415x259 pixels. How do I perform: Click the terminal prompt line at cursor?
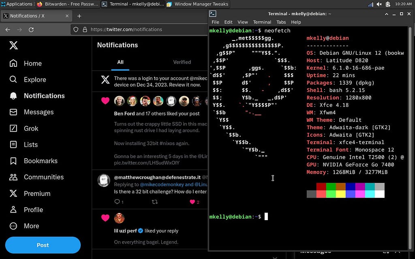[266, 217]
